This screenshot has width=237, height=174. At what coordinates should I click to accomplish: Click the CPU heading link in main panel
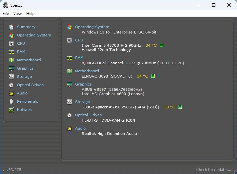click(79, 40)
